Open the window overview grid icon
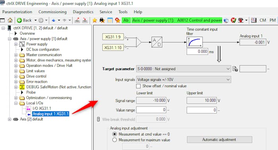 point(110,20)
